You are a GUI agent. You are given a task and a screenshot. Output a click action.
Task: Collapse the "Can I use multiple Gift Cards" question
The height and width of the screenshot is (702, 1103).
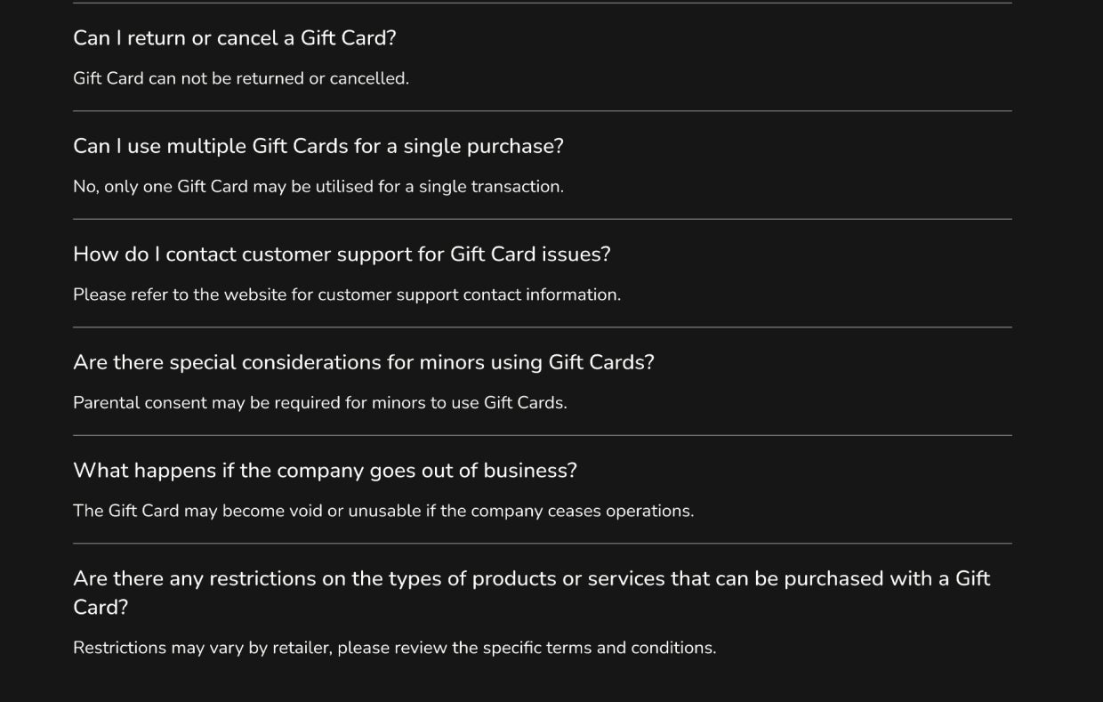(x=318, y=146)
